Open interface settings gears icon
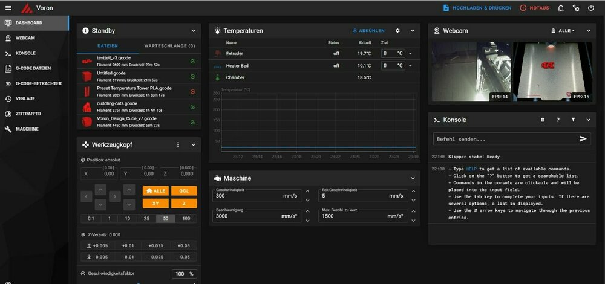 pyautogui.click(x=576, y=8)
